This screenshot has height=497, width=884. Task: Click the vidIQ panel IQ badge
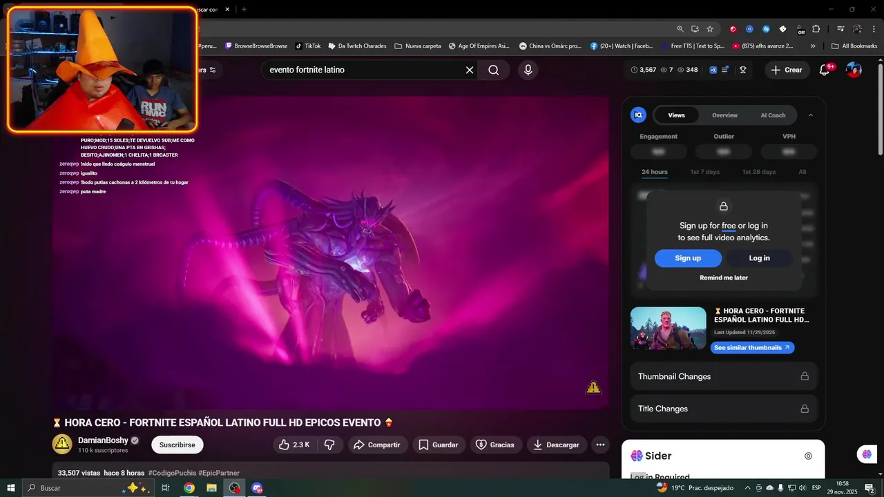(x=638, y=115)
